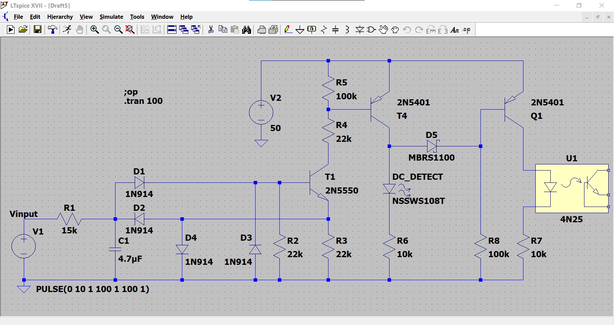Open a file with the folder icon
The image size is (614, 325).
[x=23, y=30]
